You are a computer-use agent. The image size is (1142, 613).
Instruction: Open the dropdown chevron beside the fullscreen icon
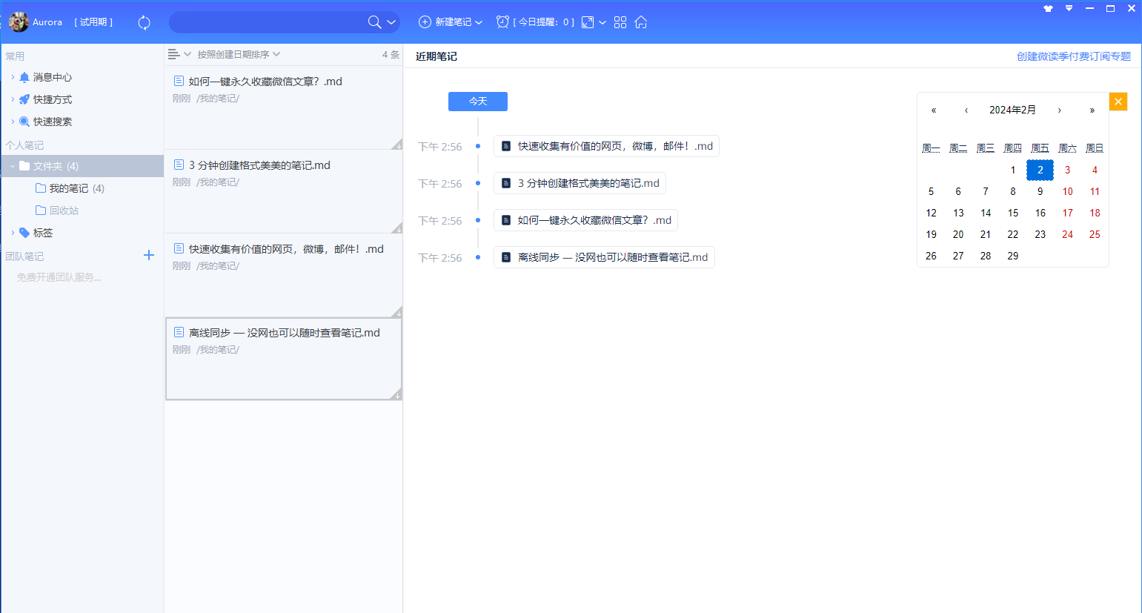point(602,22)
